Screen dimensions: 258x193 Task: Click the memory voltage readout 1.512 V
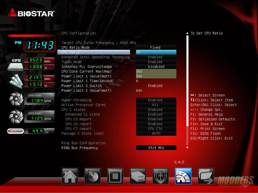click(39, 84)
